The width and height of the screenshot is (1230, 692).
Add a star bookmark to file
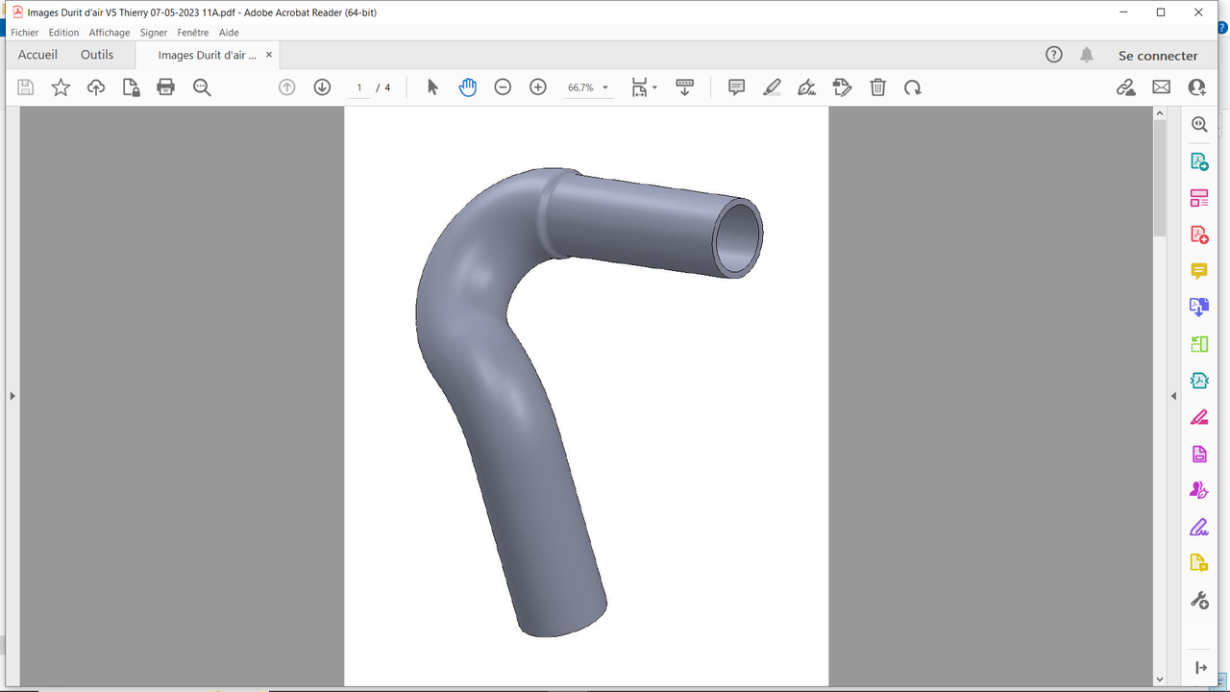coord(61,87)
